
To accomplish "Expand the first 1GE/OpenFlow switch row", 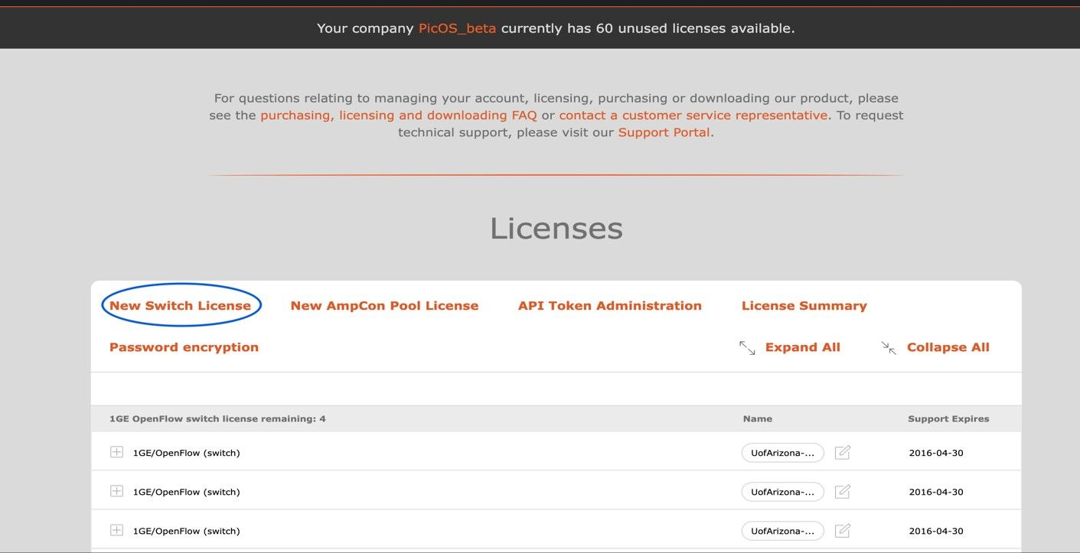I will click(x=116, y=452).
